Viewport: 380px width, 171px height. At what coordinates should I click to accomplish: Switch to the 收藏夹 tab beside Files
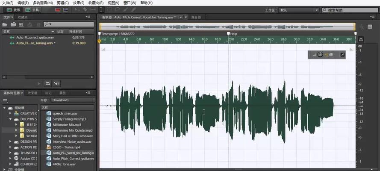pyautogui.click(x=23, y=17)
